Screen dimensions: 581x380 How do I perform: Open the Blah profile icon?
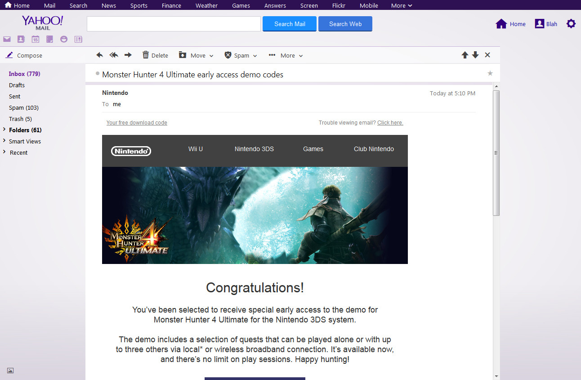pyautogui.click(x=540, y=24)
